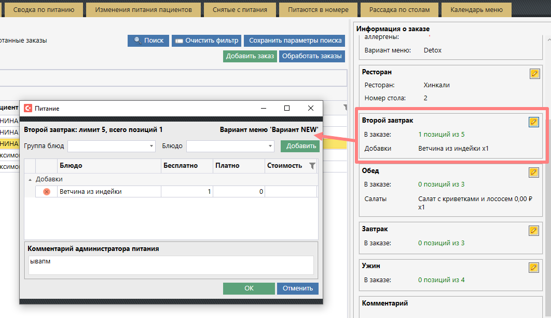The image size is (551, 318).
Task: Open the Группа блюд dropdown
Action: 111,146
